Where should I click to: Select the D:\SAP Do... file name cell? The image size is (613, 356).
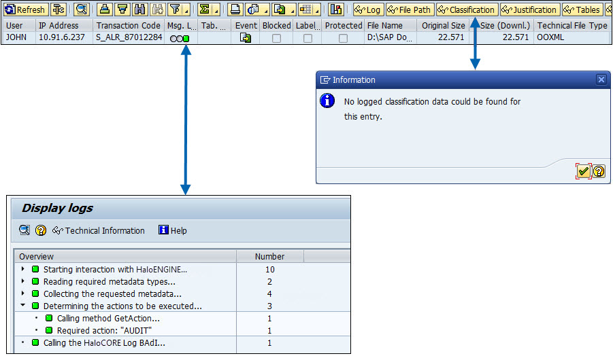(x=389, y=37)
